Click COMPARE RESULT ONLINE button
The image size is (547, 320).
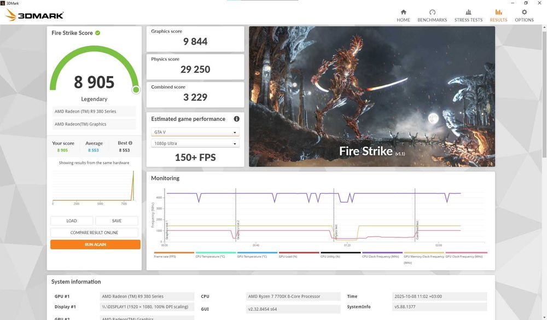click(x=94, y=233)
